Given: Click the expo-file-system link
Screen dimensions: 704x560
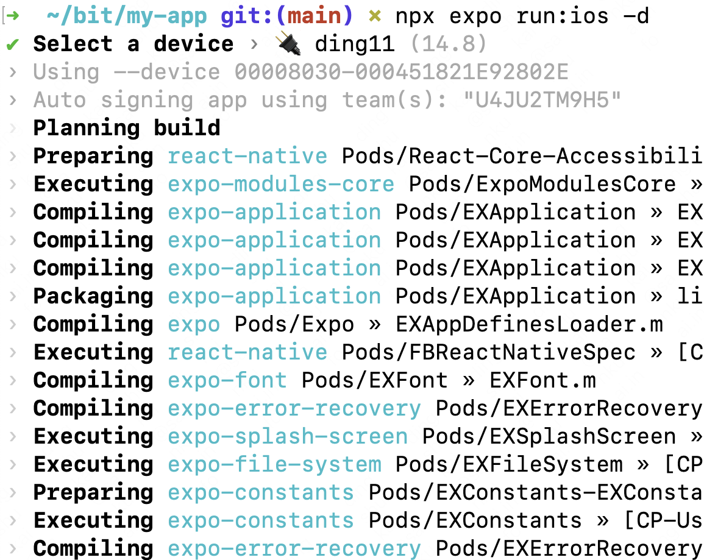Looking at the screenshot, I should [x=274, y=464].
